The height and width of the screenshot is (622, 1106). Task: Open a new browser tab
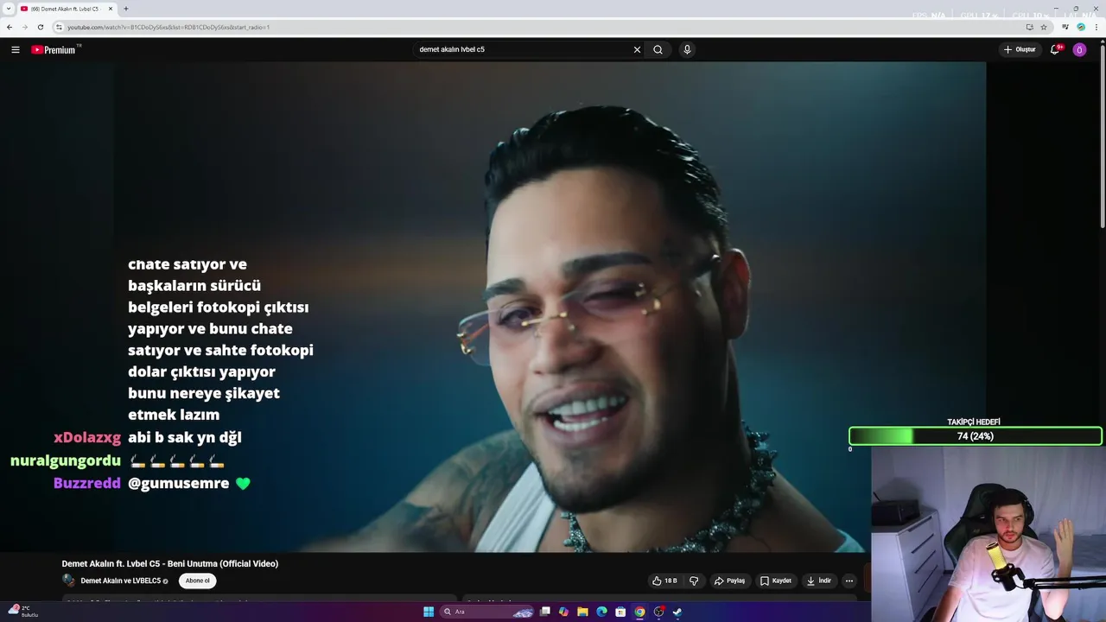coord(126,9)
